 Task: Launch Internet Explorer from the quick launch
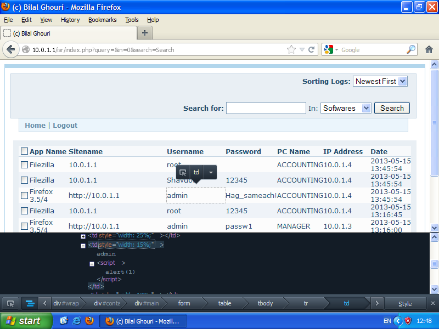(76, 321)
